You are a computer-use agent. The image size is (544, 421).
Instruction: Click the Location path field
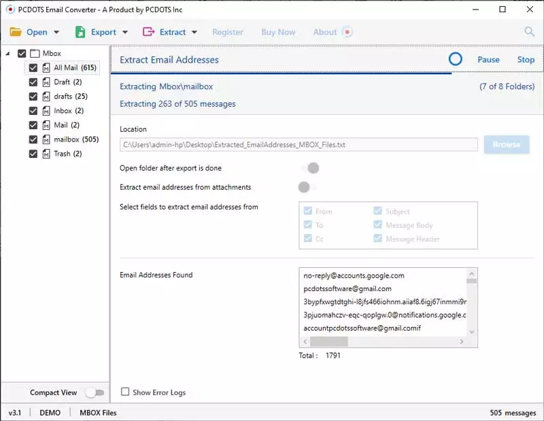pos(299,145)
